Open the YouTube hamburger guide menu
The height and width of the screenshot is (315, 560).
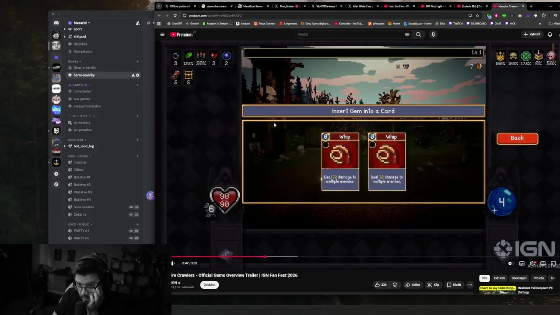pyautogui.click(x=162, y=35)
